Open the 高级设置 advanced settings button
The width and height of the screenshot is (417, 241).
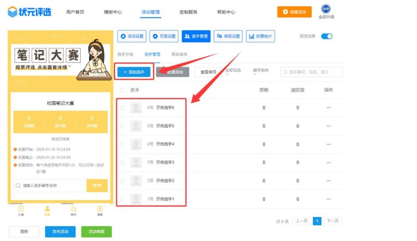(x=228, y=37)
